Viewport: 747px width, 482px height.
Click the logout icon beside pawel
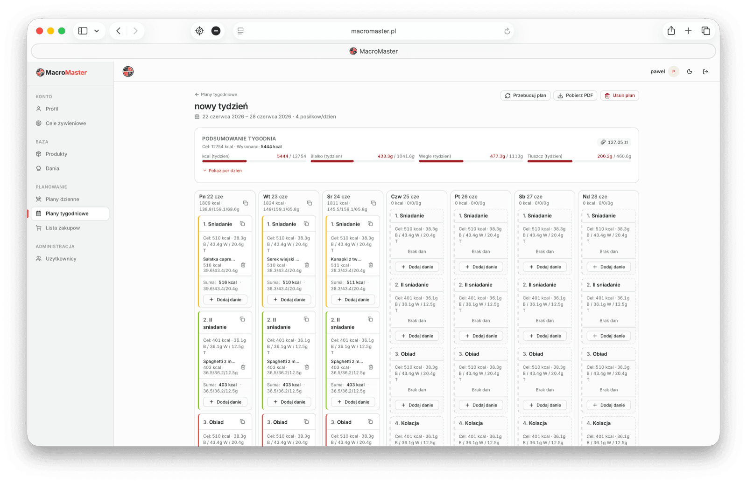705,71
